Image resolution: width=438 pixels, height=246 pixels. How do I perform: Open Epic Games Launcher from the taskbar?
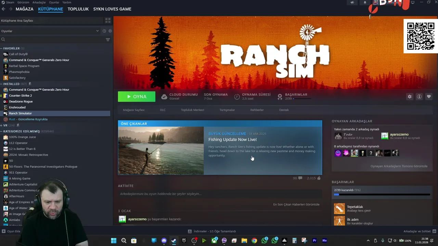tap(184, 241)
